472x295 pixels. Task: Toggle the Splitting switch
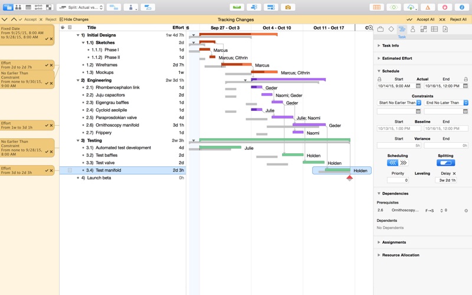coord(445,163)
